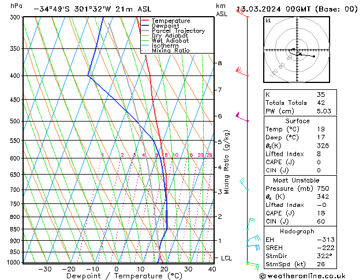The width and height of the screenshot is (363, 280).
Task: Click the 300 hPa wind barb at top
Action: 242,13
